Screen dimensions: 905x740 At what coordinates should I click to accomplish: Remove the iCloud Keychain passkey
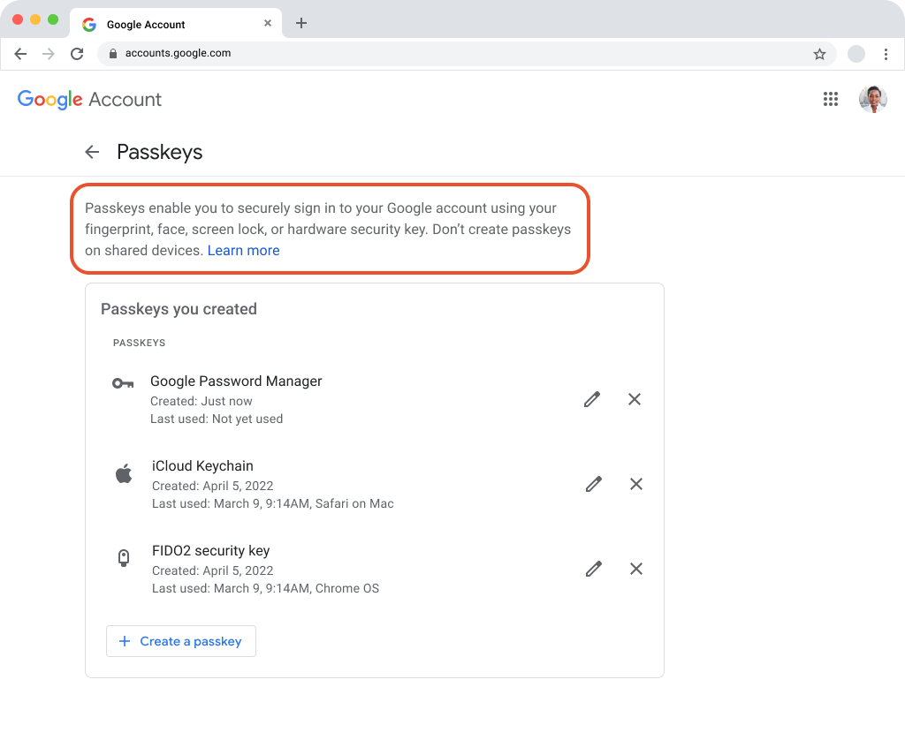click(635, 484)
